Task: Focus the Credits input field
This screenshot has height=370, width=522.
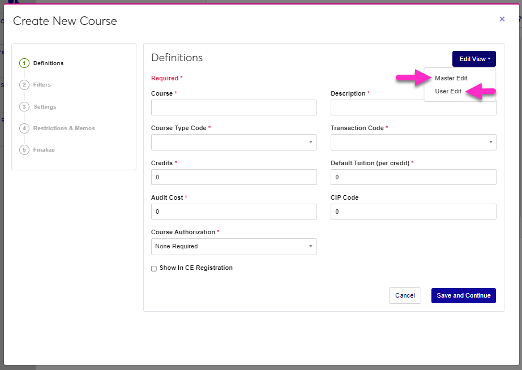Action: [x=234, y=177]
